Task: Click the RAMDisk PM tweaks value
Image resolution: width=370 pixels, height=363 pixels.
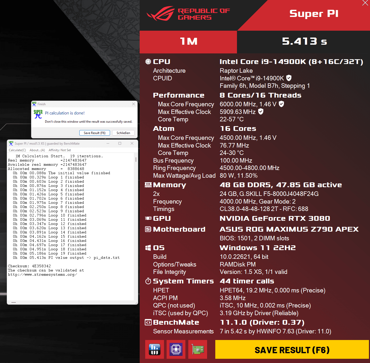Action: (238, 264)
